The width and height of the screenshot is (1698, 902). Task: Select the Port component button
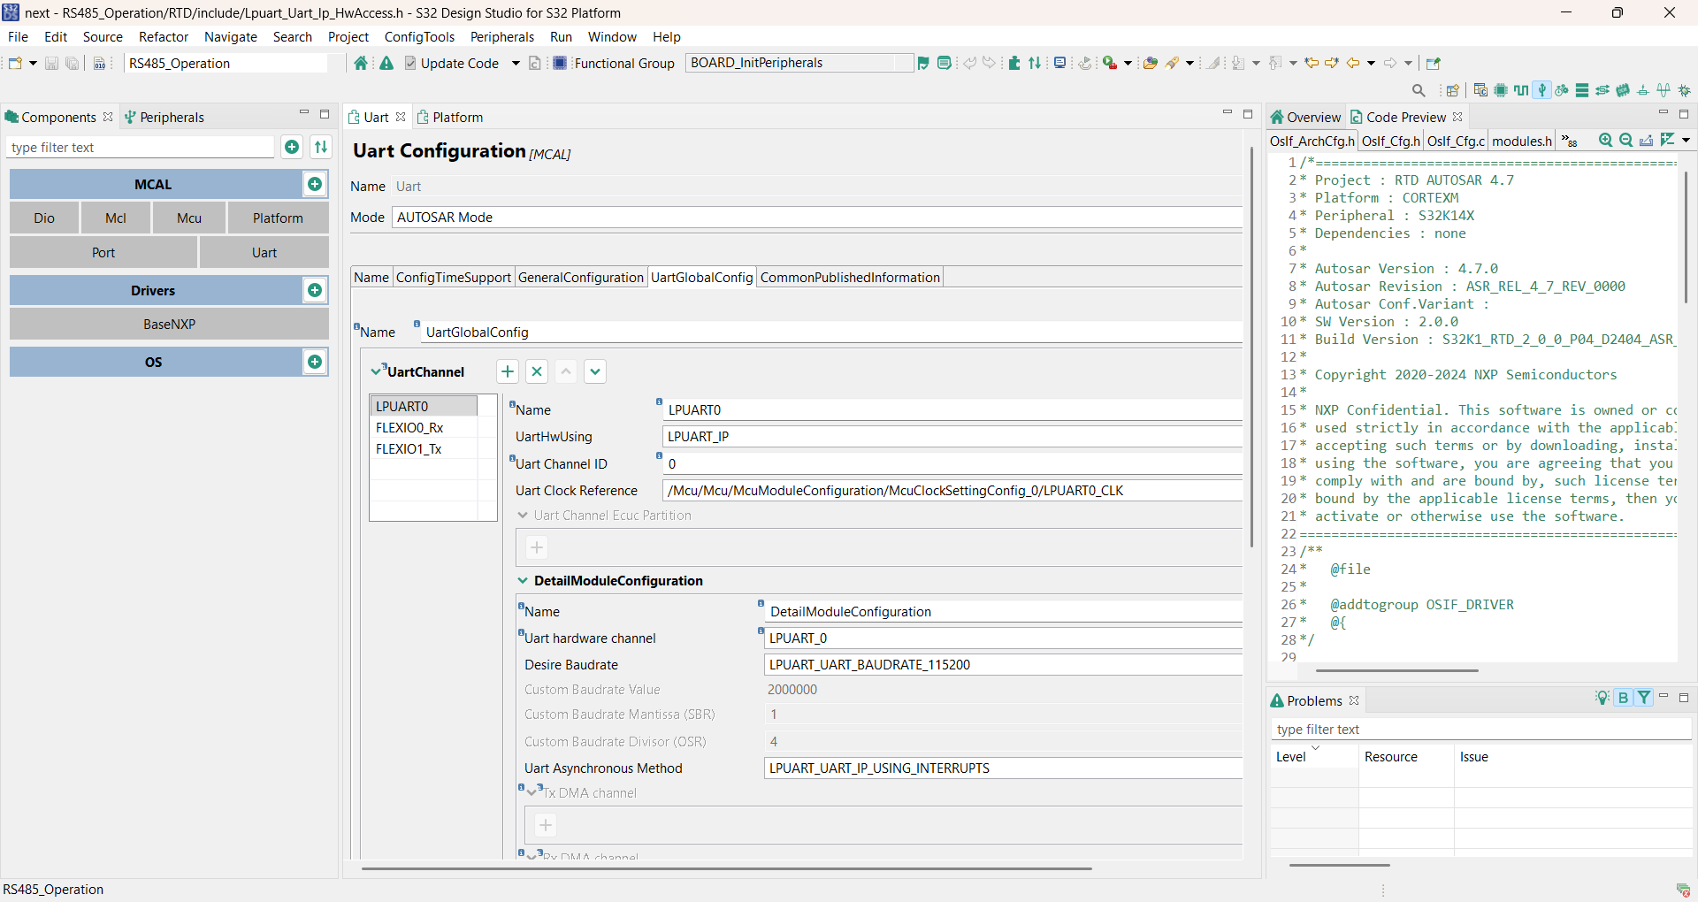[x=103, y=252]
